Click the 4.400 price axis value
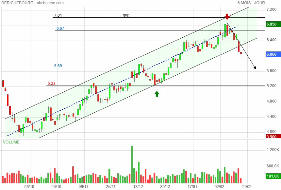281x190 pixels. pyautogui.click(x=271, y=117)
